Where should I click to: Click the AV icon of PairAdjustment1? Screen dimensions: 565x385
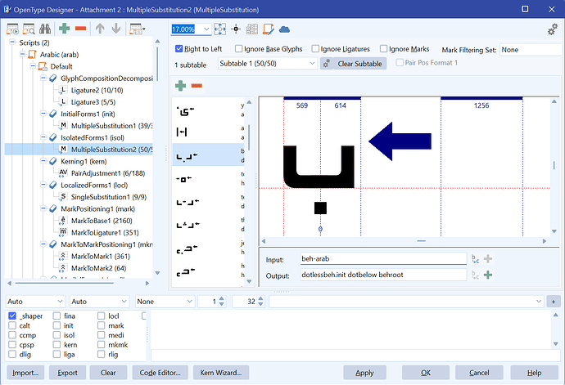tap(63, 173)
